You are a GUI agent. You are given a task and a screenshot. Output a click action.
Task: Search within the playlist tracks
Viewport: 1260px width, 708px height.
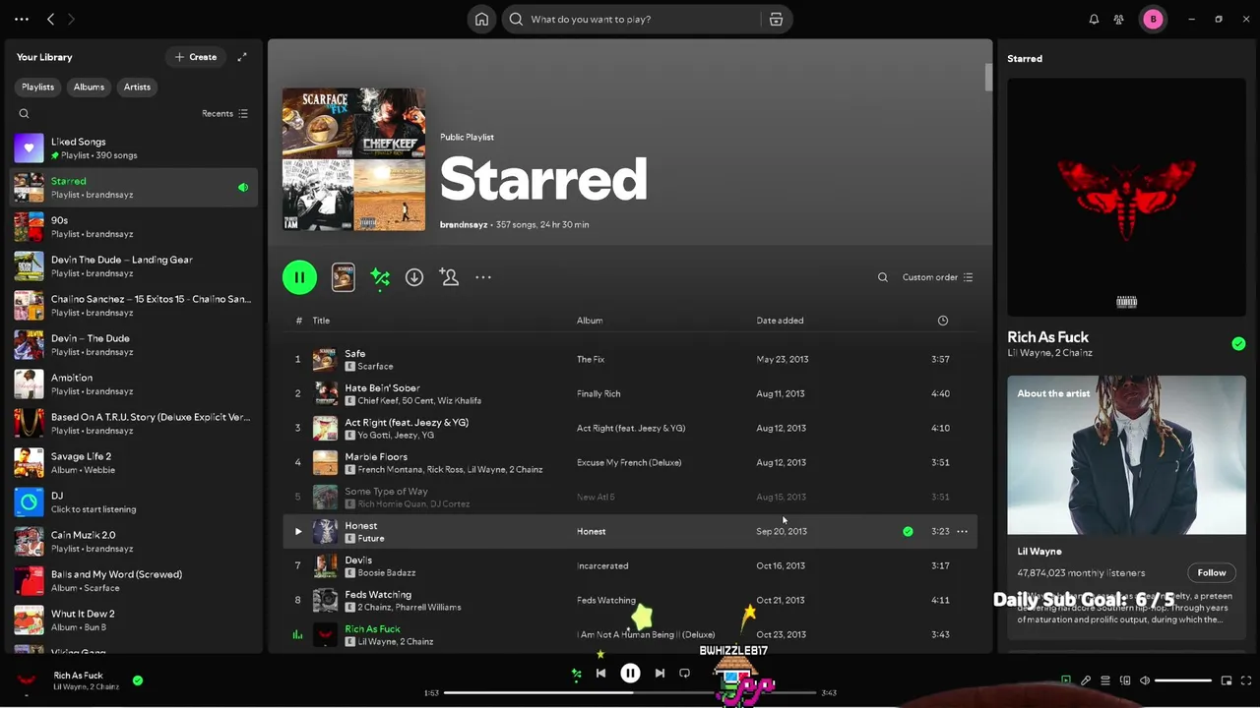[x=883, y=277]
